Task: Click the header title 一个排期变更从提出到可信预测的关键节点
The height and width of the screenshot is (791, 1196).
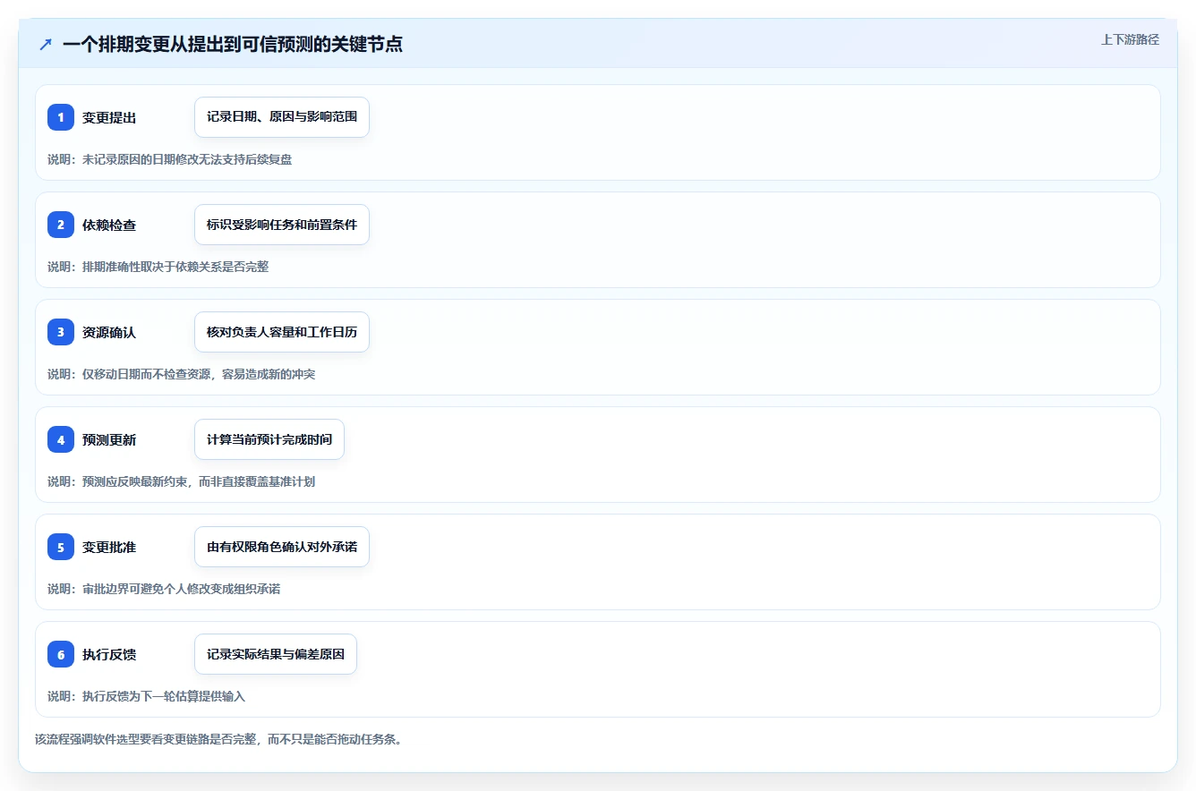Action: tap(233, 44)
